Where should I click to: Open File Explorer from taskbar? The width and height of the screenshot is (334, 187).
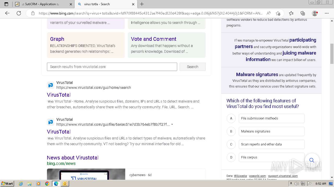pyautogui.click(x=29, y=184)
